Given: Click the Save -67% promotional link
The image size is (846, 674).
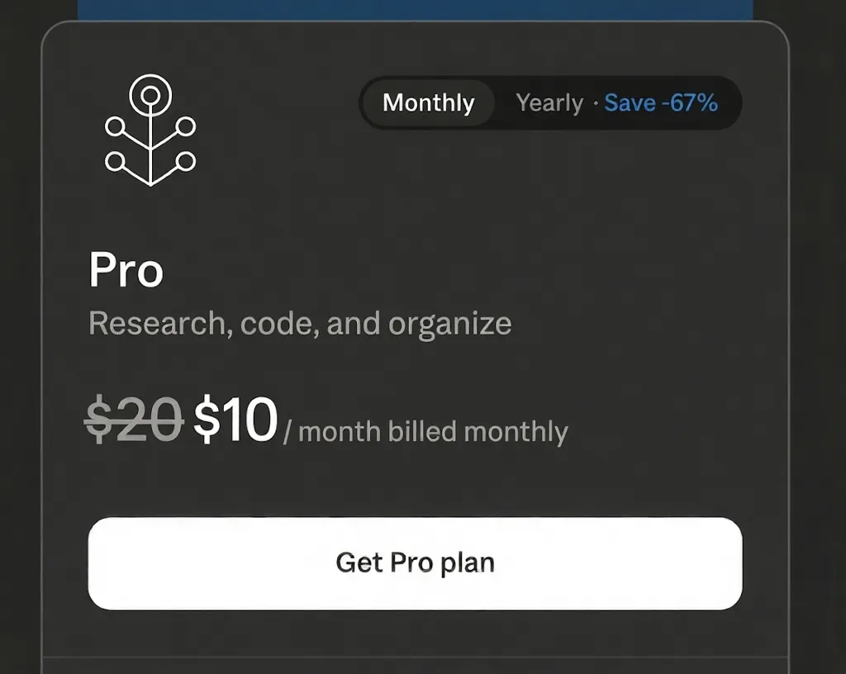Looking at the screenshot, I should 661,103.
